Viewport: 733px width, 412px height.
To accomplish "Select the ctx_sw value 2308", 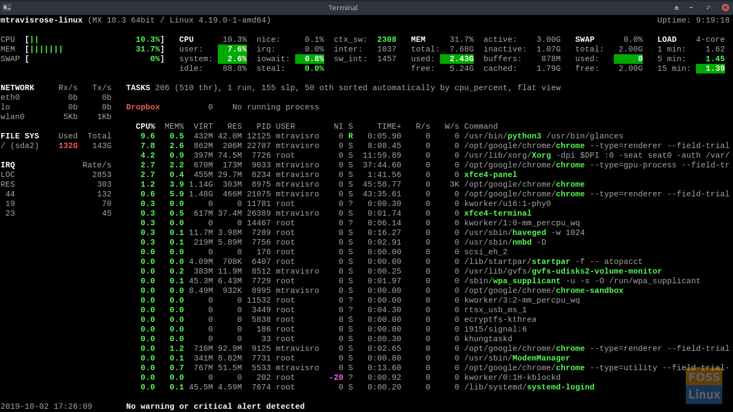I will (387, 40).
